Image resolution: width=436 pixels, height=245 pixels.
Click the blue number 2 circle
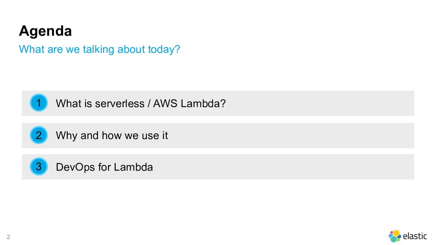[x=39, y=135]
